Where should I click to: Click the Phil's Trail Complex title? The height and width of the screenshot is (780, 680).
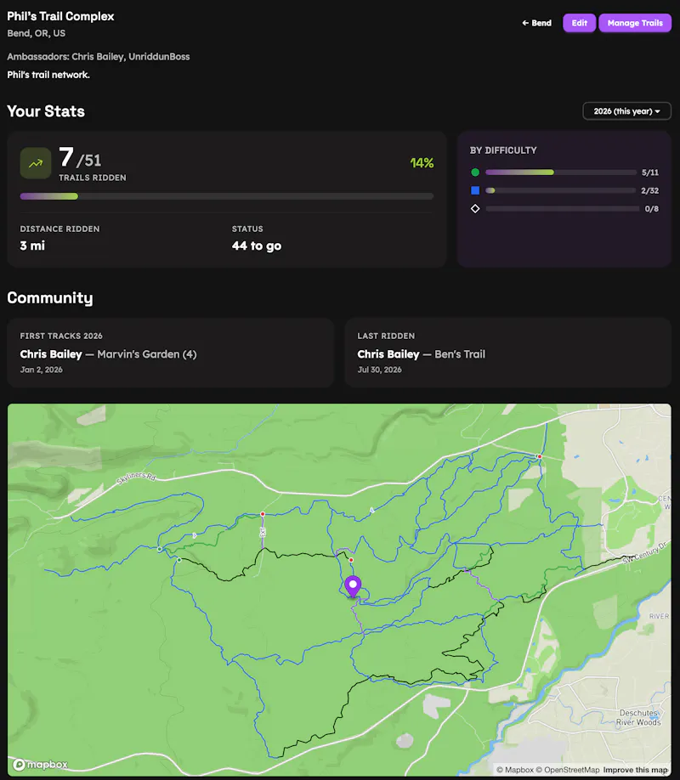[60, 16]
